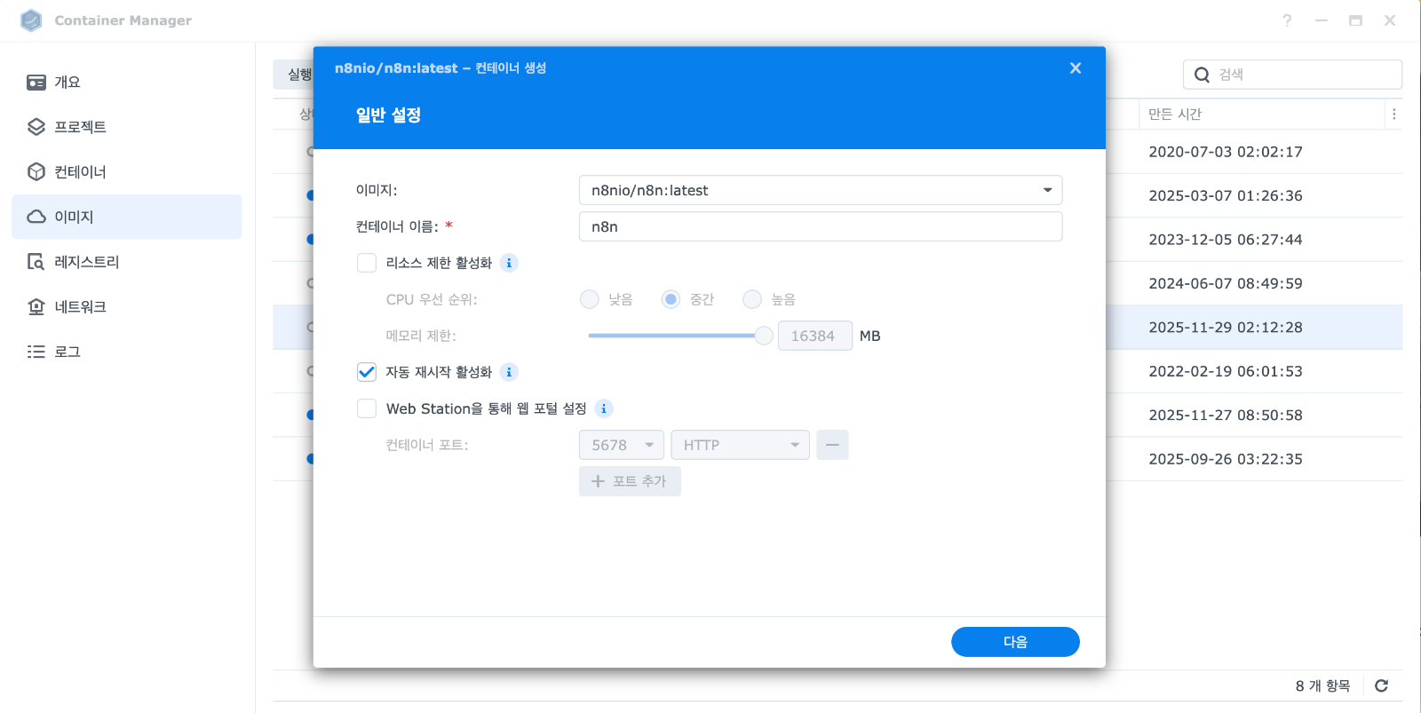The image size is (1421, 713).
Task: Click the refresh icon at bottom right
Action: (x=1381, y=685)
